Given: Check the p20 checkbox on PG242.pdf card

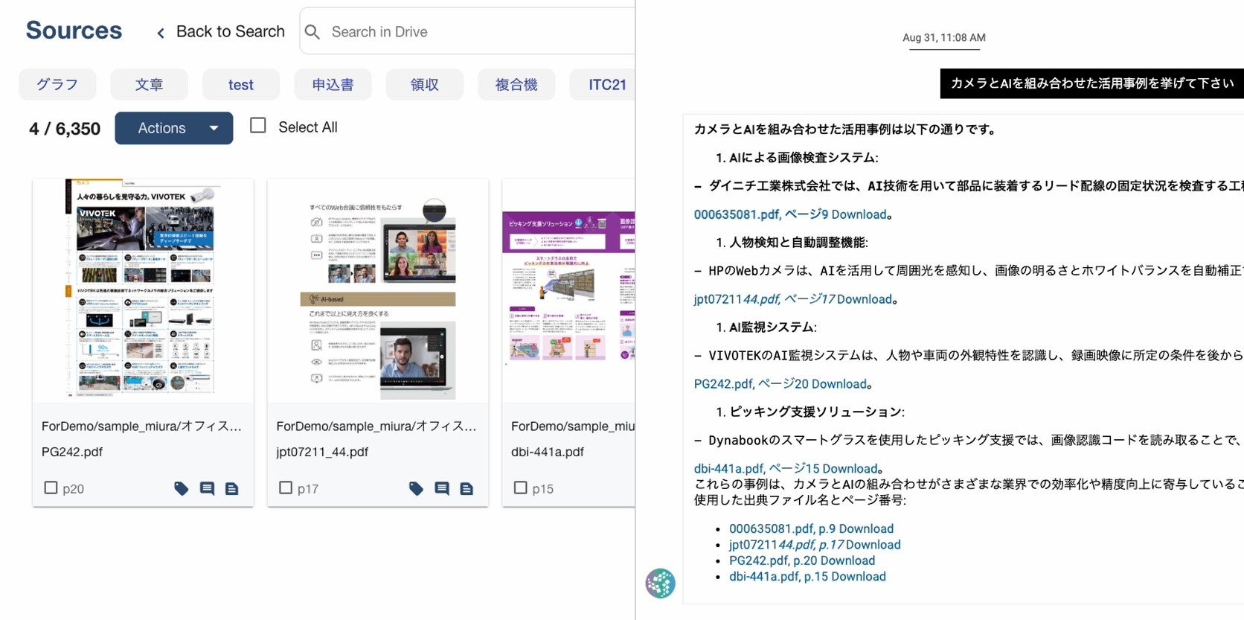Looking at the screenshot, I should pyautogui.click(x=51, y=488).
